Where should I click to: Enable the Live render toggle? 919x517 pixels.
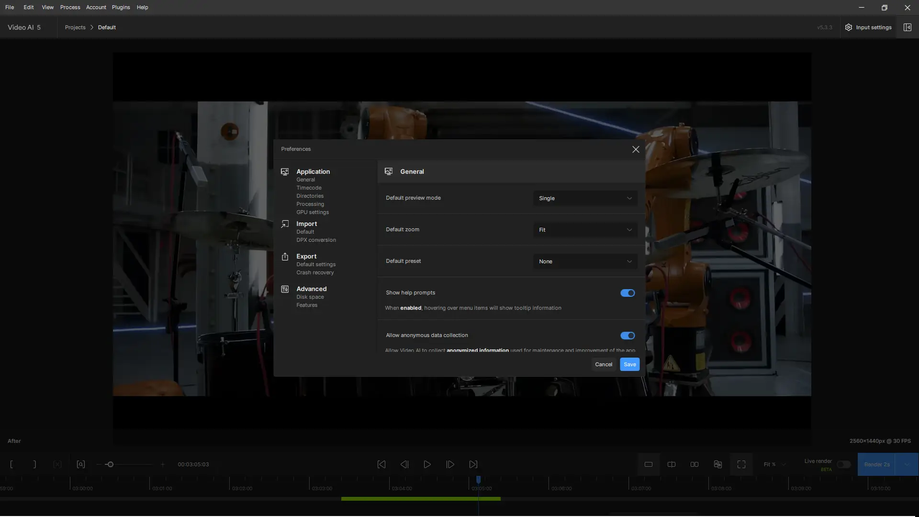tap(843, 465)
